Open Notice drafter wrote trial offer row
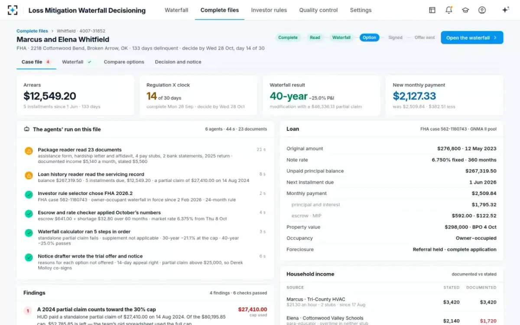520x325 pixels. click(145, 262)
